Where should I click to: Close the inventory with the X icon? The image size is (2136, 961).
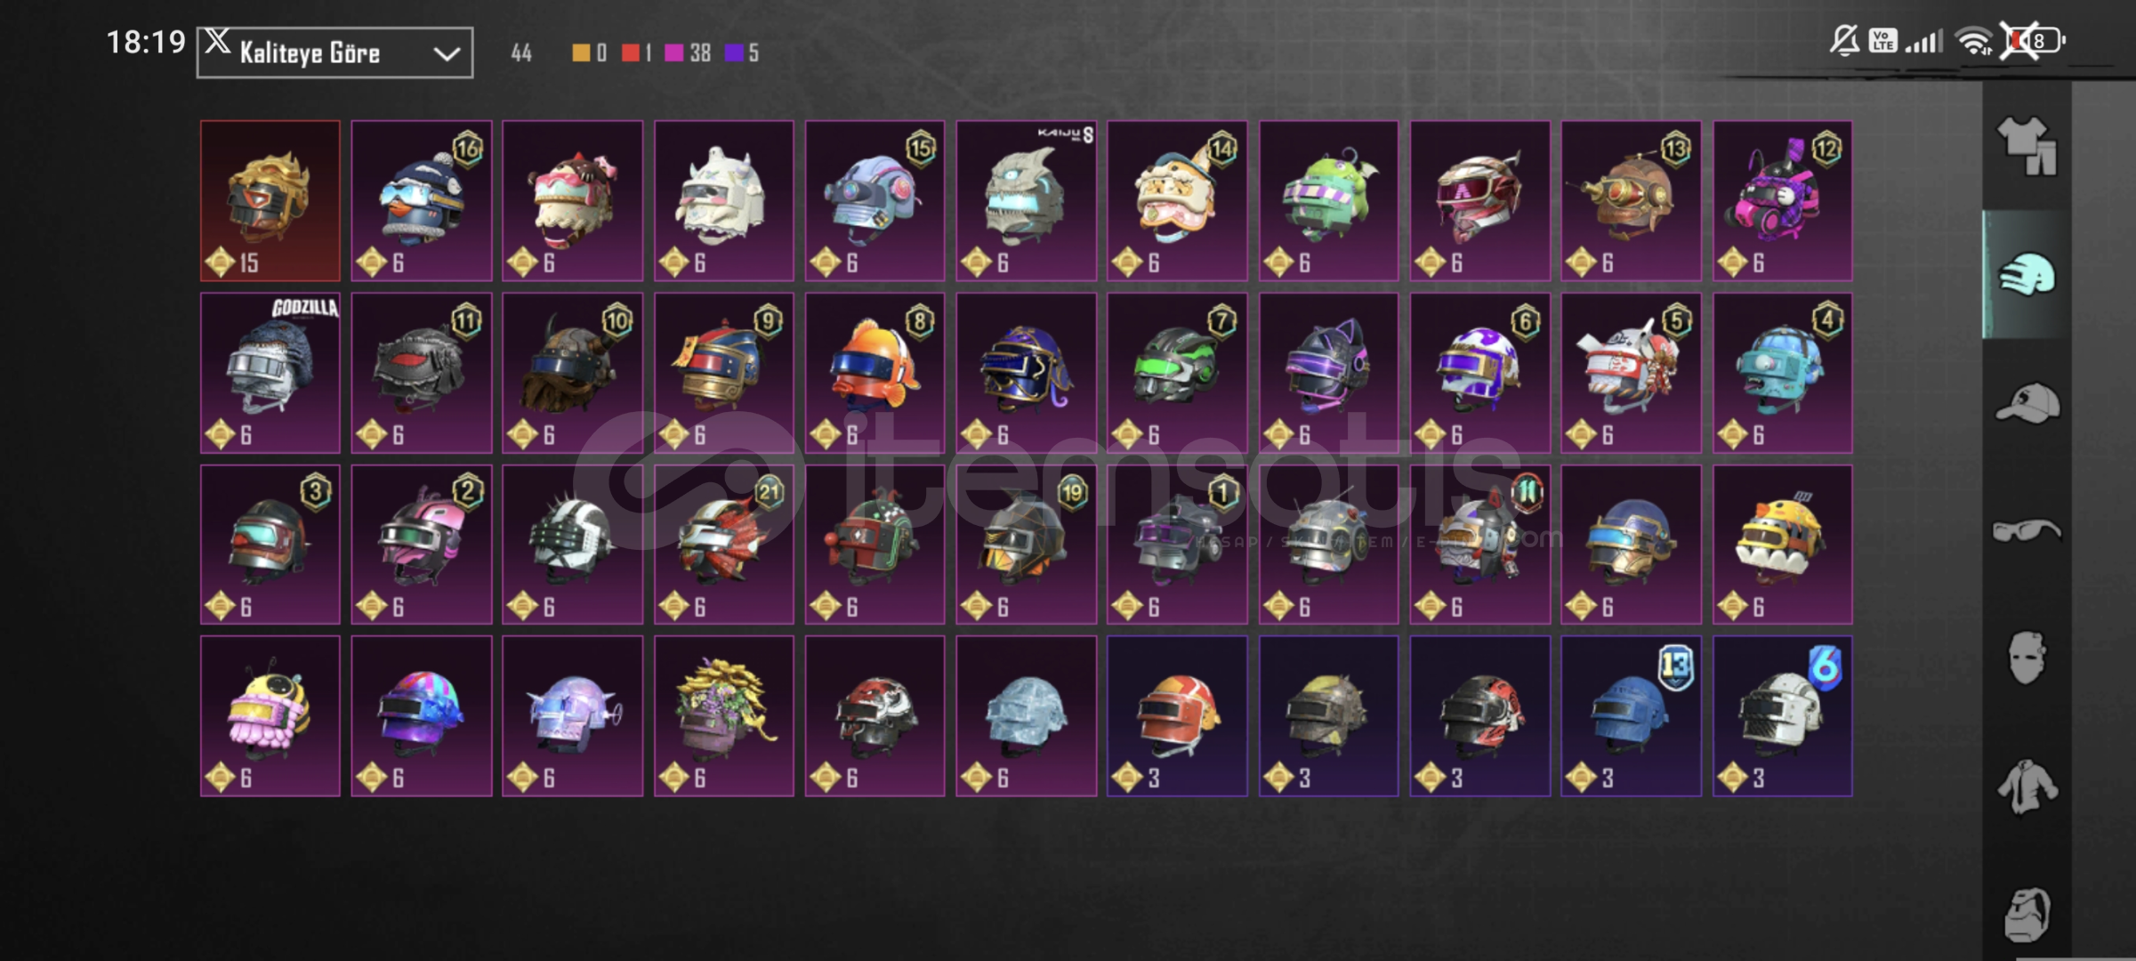point(217,41)
